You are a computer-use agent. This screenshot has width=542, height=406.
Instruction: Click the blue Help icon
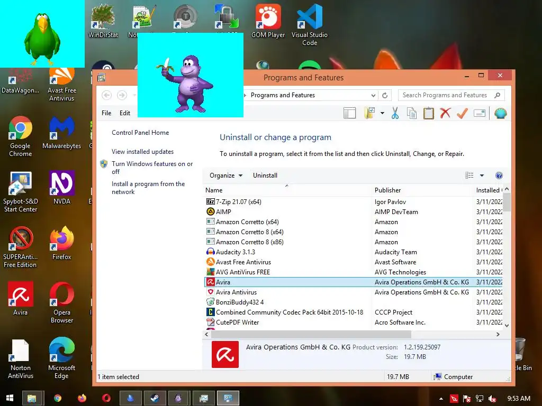[x=499, y=176]
